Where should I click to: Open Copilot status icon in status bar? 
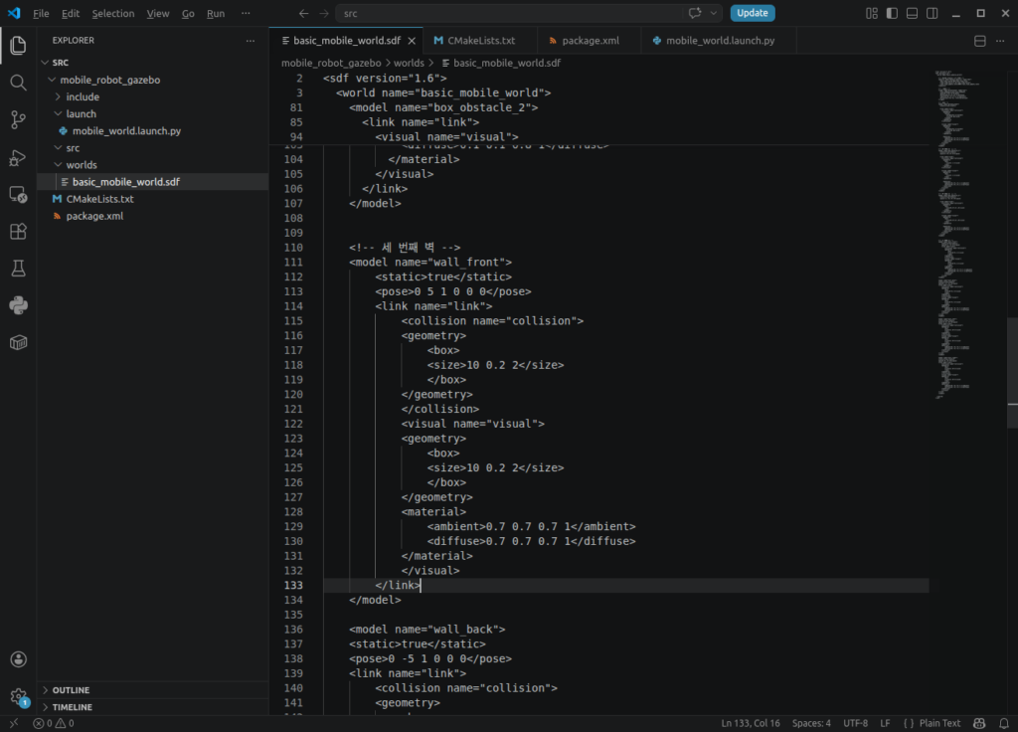tap(979, 723)
